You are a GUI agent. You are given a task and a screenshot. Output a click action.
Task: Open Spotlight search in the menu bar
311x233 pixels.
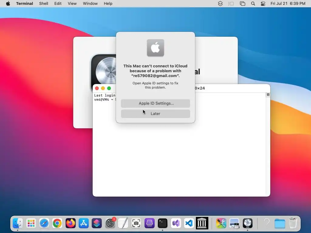[x=253, y=4]
